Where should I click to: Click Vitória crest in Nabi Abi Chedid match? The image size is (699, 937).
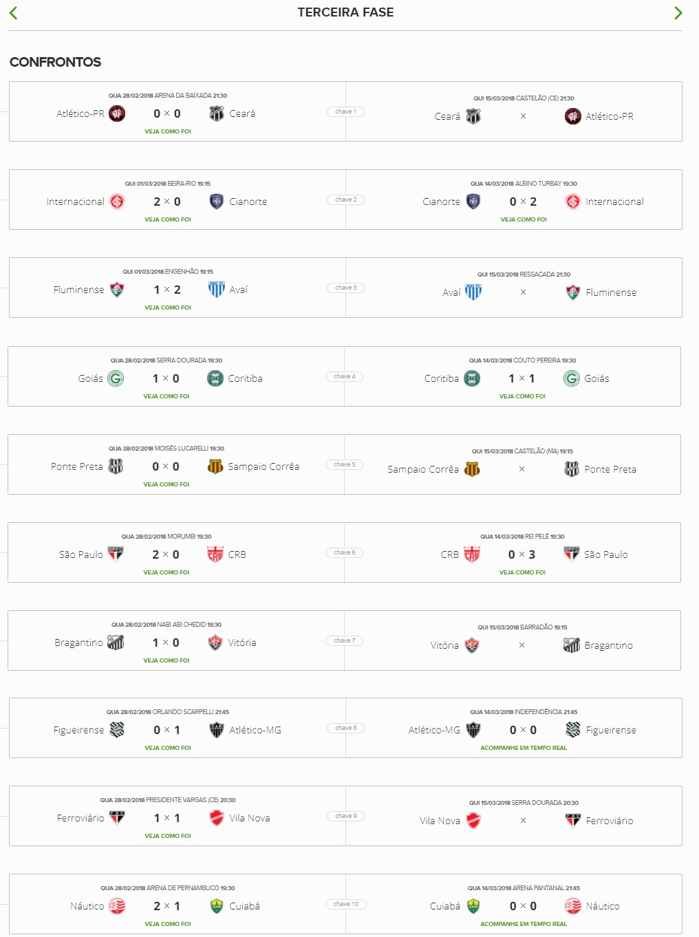pyautogui.click(x=215, y=643)
